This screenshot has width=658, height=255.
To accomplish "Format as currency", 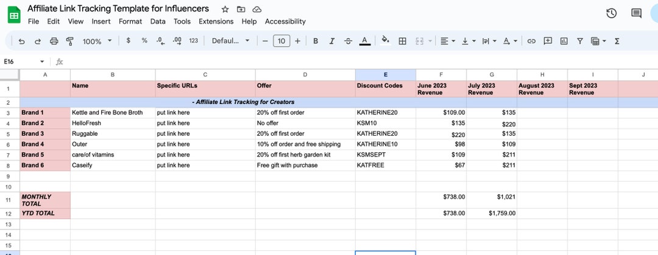I will click(x=129, y=41).
